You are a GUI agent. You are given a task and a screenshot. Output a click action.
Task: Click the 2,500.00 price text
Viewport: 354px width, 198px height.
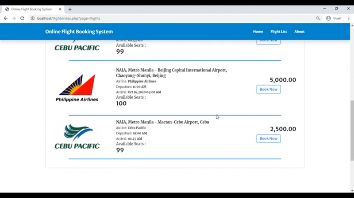pyautogui.click(x=283, y=129)
